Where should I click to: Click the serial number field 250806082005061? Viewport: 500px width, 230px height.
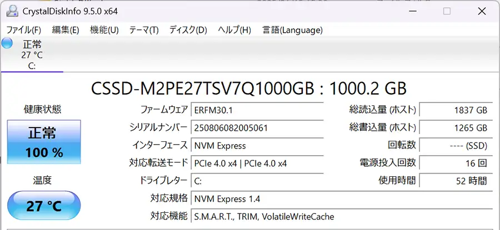click(257, 128)
